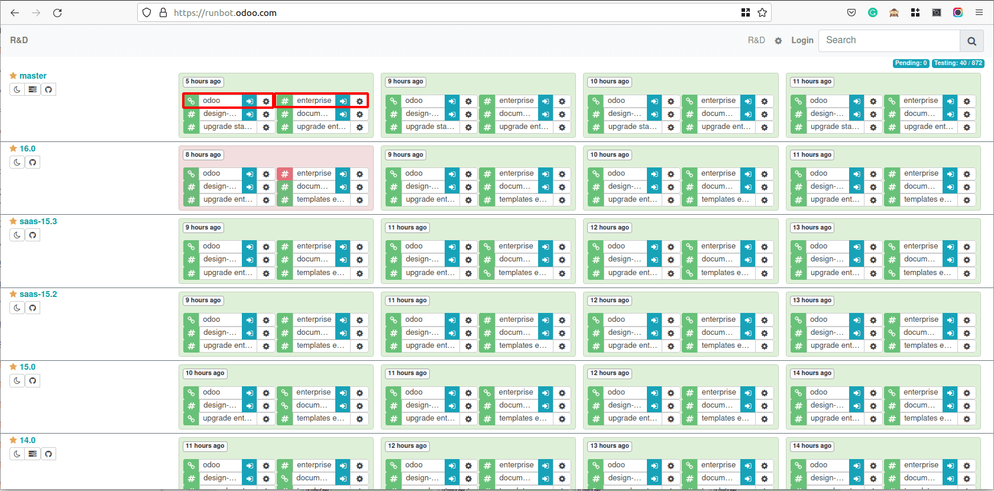Screen dimensions: 994x491
Task: Click the moon icon under 16.0 branch
Action: point(17,162)
